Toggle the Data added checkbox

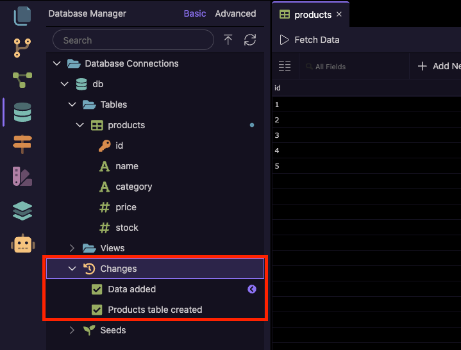(97, 289)
